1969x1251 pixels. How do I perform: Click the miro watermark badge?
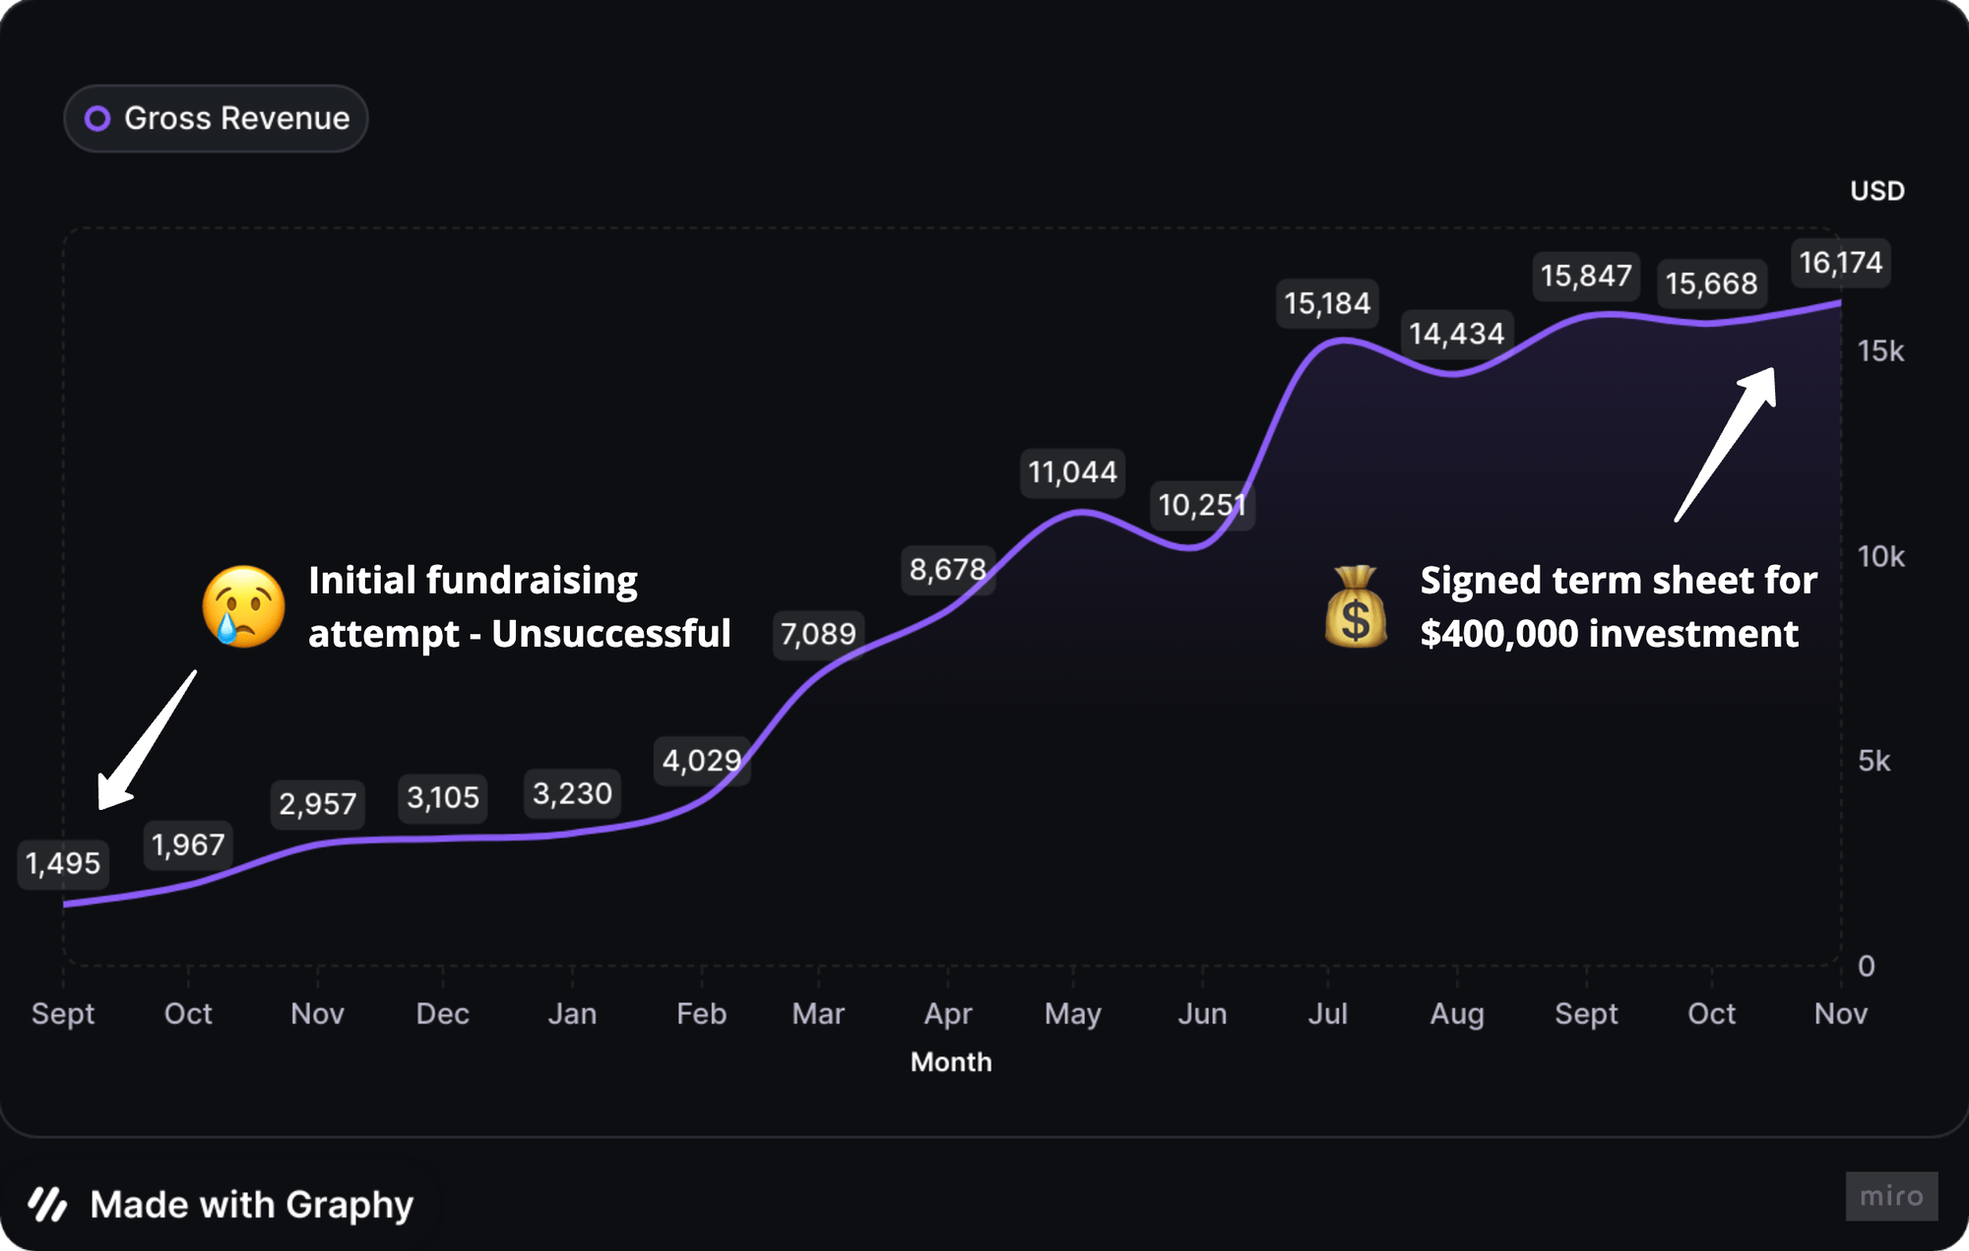point(1891,1196)
